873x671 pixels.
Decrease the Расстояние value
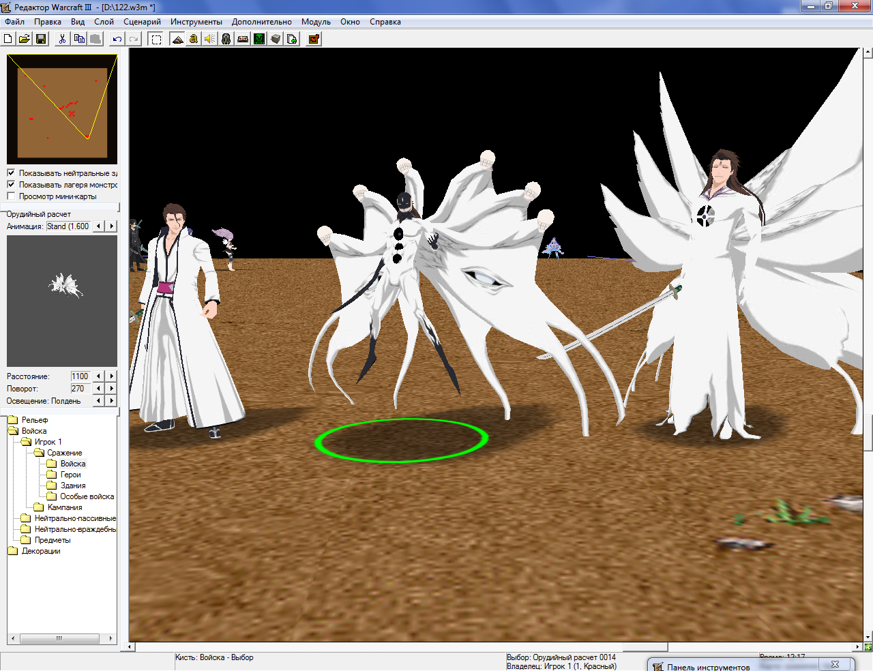(99, 376)
